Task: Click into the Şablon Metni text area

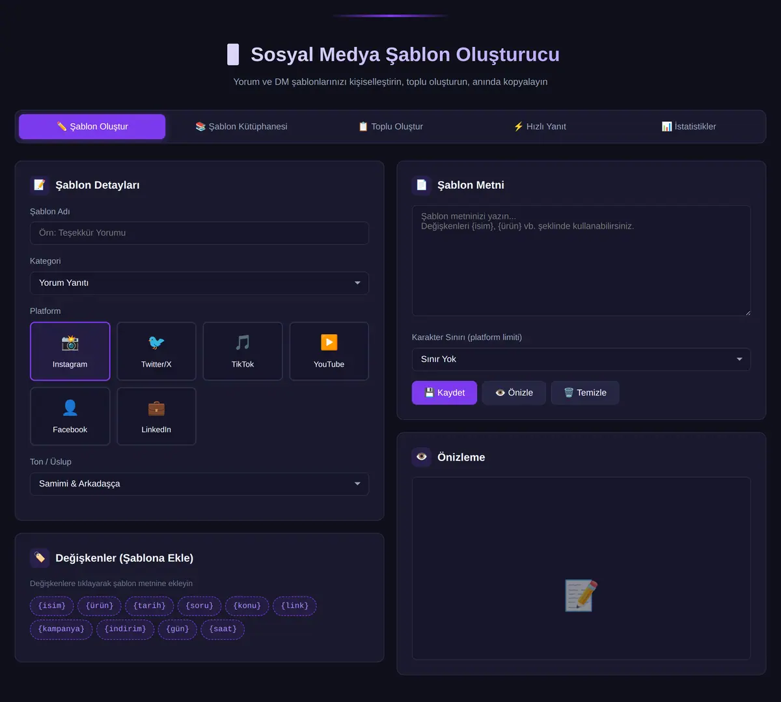Action: [581, 261]
